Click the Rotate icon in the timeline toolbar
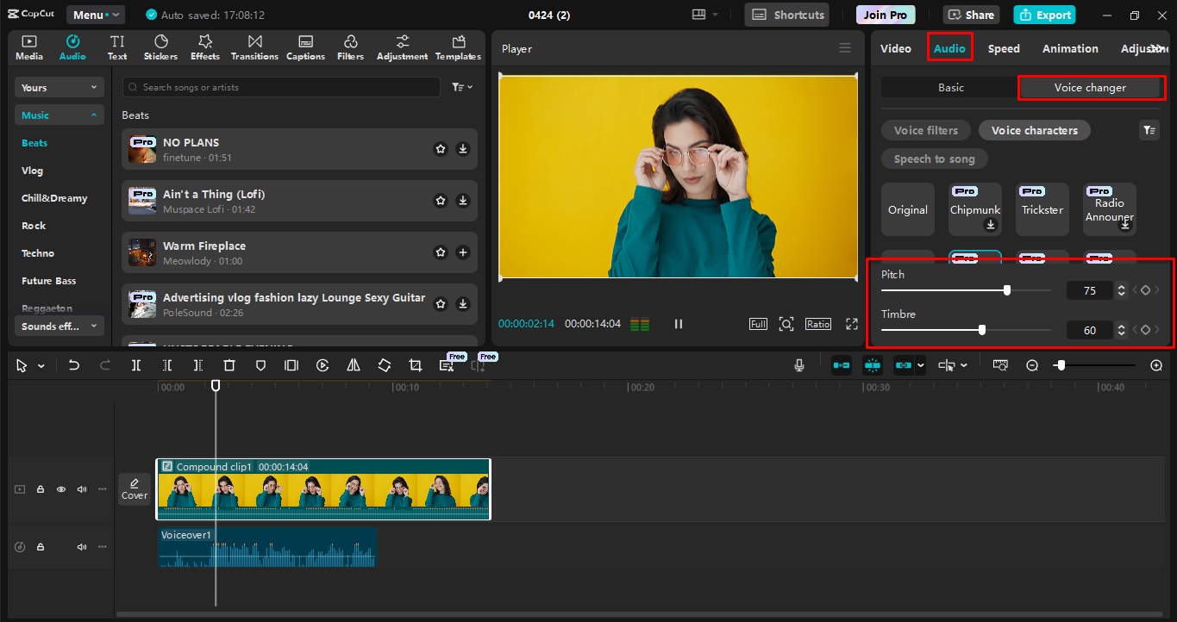1177x622 pixels. tap(384, 365)
